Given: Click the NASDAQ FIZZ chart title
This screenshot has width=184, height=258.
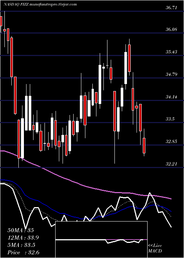Looking at the screenshot, I should click(x=40, y=4).
